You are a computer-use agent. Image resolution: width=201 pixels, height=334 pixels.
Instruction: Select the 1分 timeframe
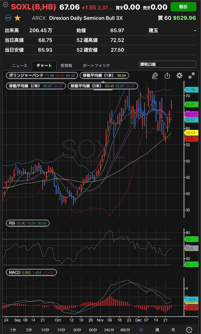coord(13,330)
